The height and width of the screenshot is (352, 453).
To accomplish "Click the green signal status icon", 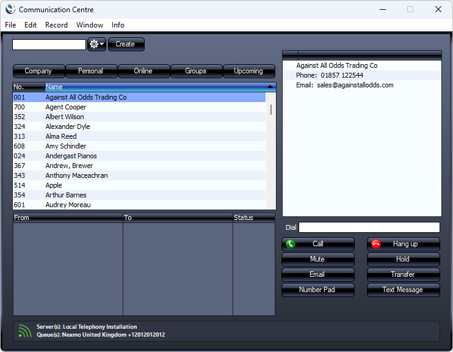I will tap(24, 331).
